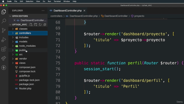Screen dimensions: 184x104
Task: Click the controllers breadcrumb
Action: tap(56, 16)
